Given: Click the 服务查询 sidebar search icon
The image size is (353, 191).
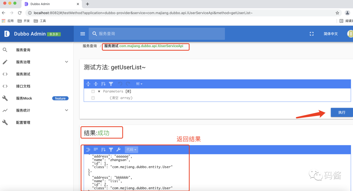Looking at the screenshot, I should coord(5,50).
